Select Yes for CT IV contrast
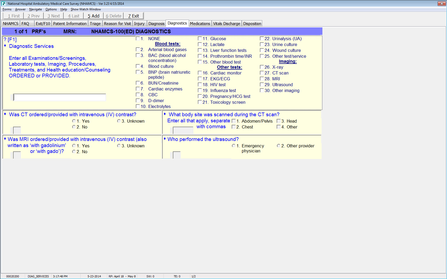This screenshot has height=279, width=447. tap(74, 121)
